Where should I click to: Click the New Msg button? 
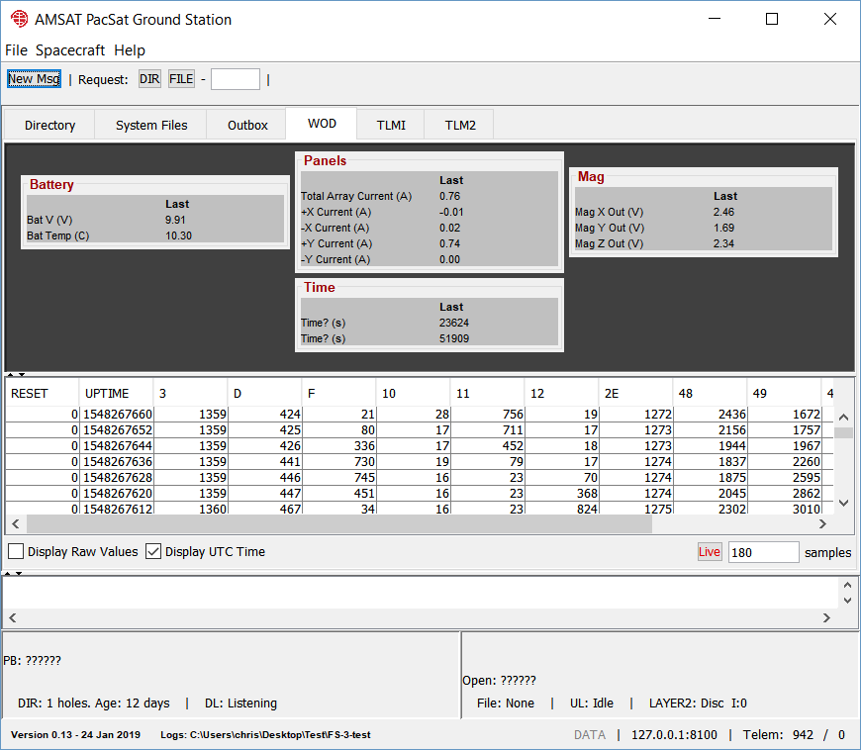click(x=34, y=79)
